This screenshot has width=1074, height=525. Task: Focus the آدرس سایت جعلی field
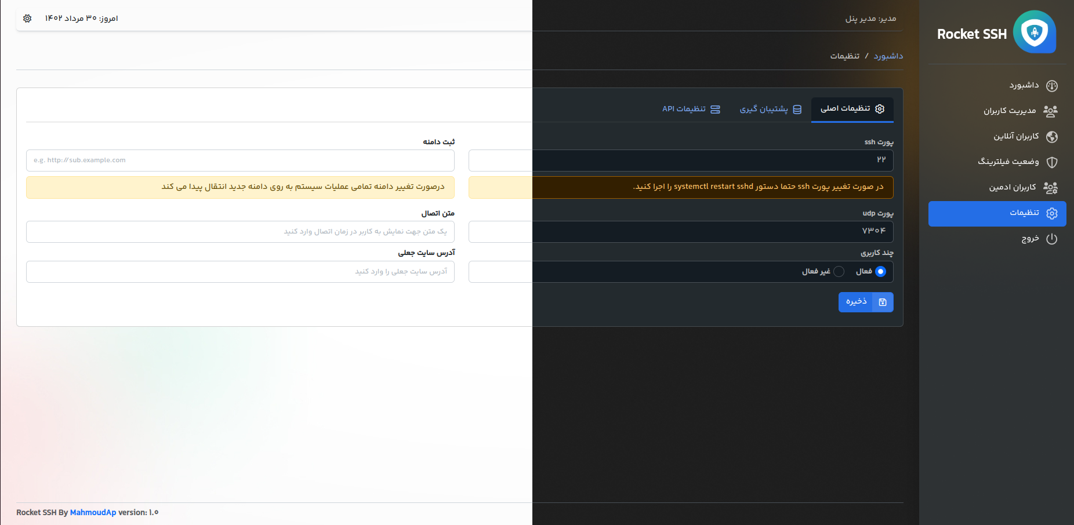[x=240, y=271]
